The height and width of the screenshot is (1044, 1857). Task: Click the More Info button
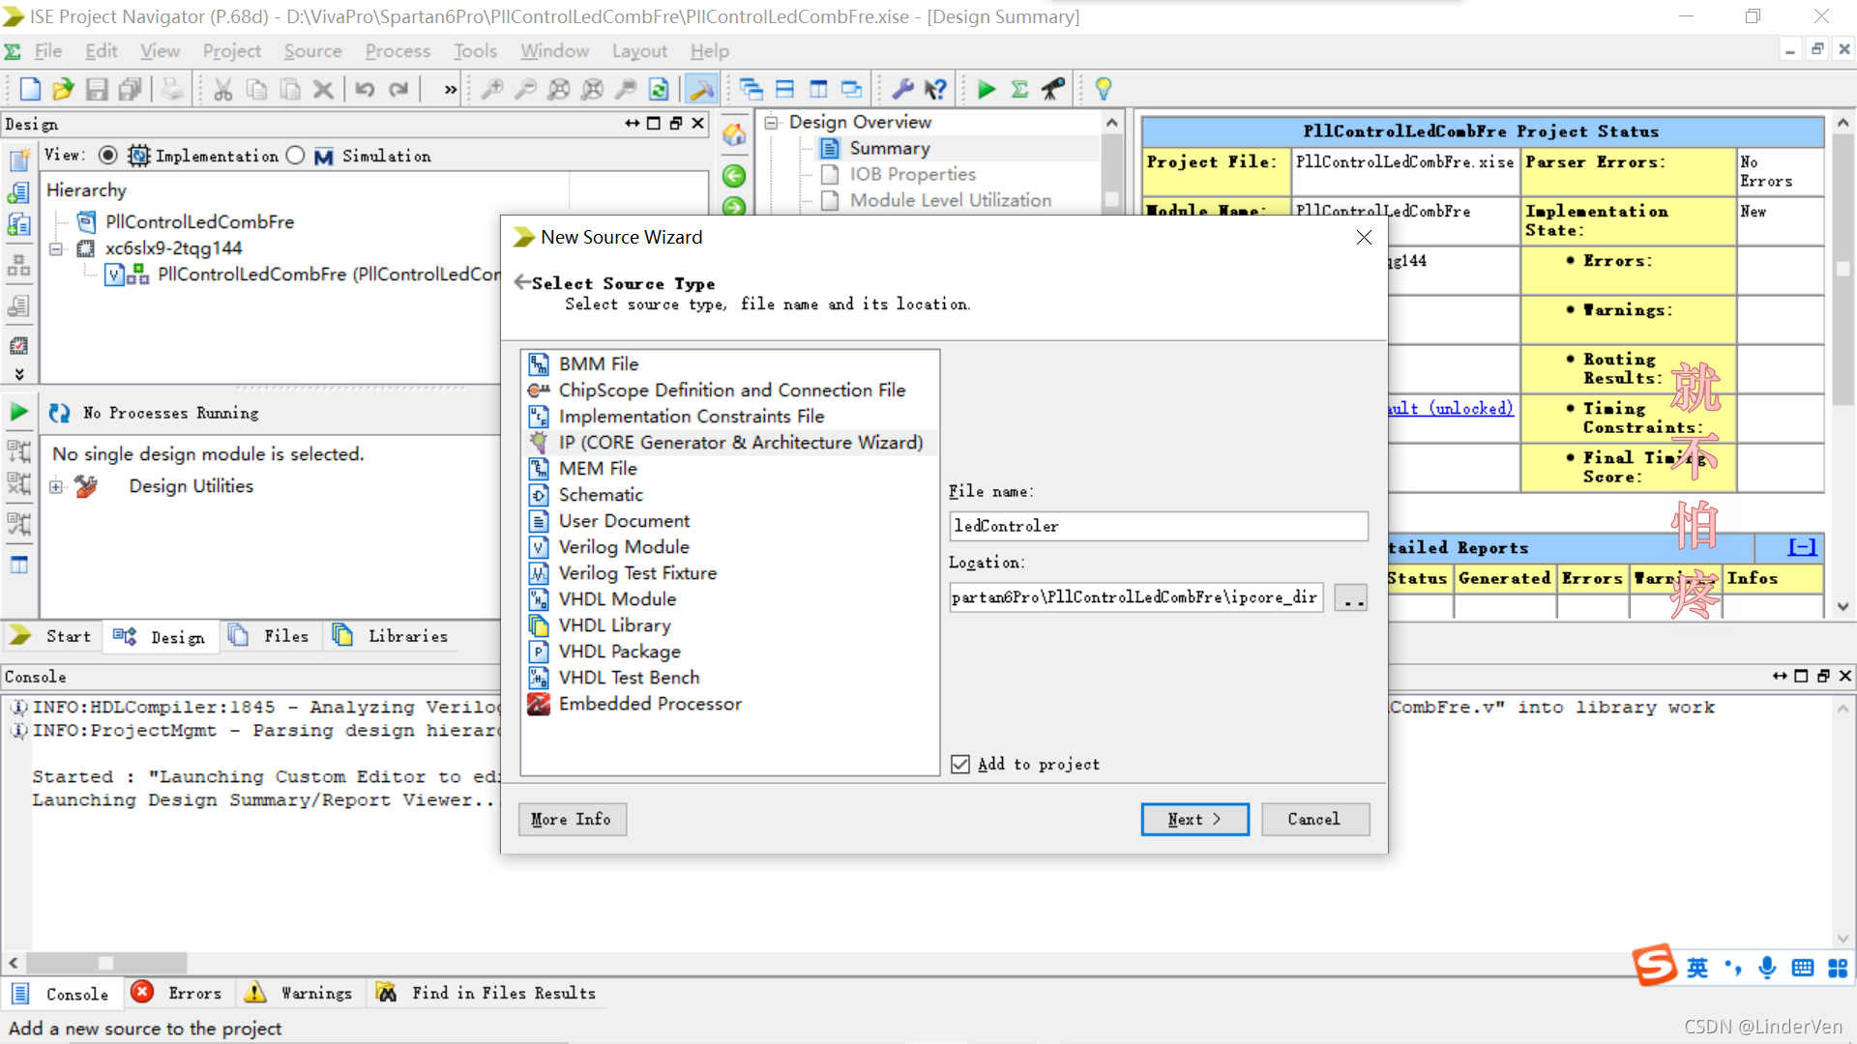(x=572, y=819)
